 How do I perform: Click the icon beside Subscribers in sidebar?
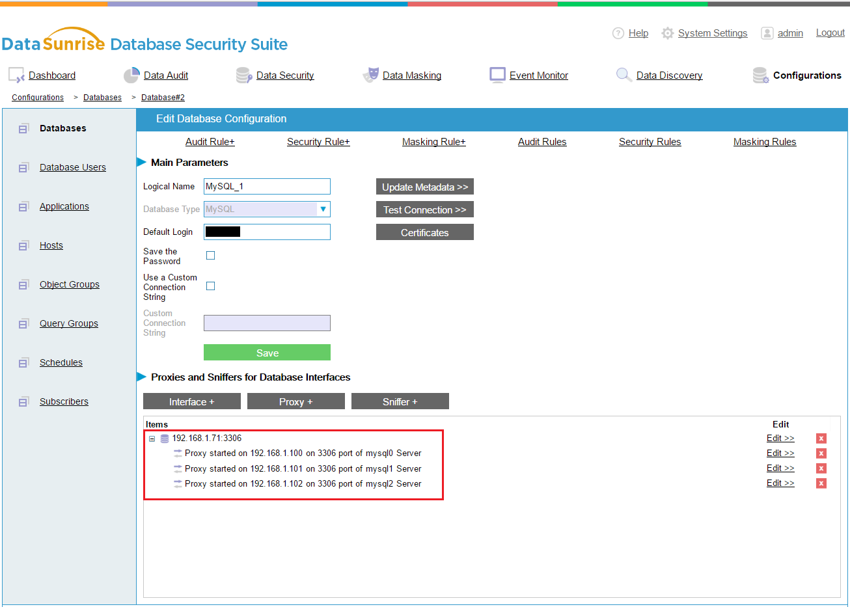23,401
